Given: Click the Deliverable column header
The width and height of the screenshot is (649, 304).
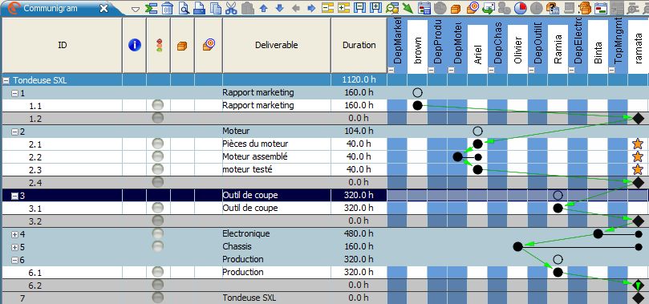Looking at the screenshot, I should [x=277, y=45].
